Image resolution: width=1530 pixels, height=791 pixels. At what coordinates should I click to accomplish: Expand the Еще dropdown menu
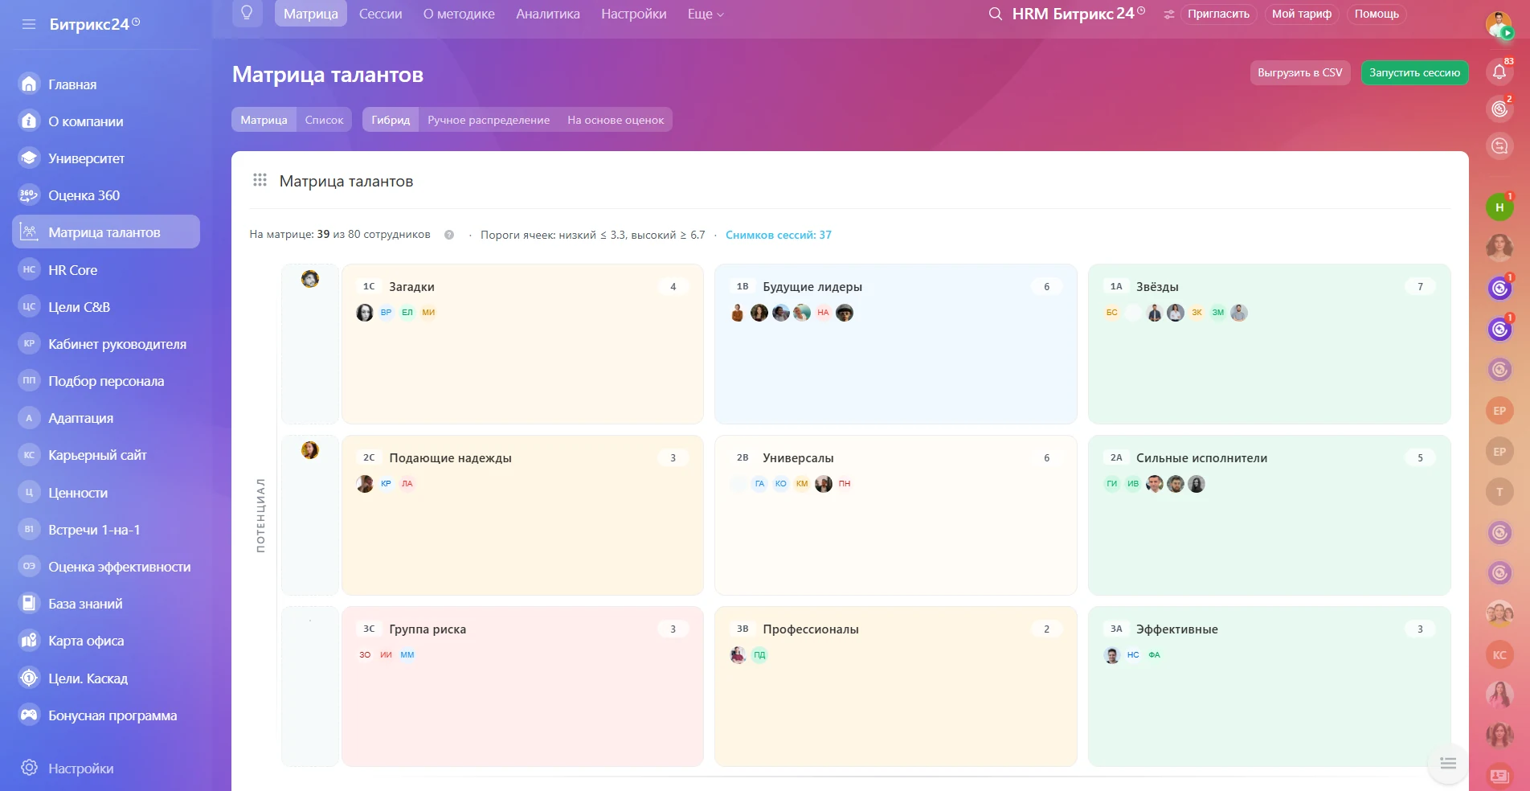[x=706, y=14]
